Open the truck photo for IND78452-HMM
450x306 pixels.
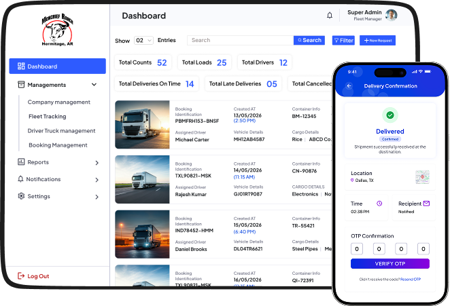142,234
